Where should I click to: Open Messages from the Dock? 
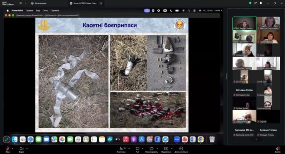tap(39, 139)
